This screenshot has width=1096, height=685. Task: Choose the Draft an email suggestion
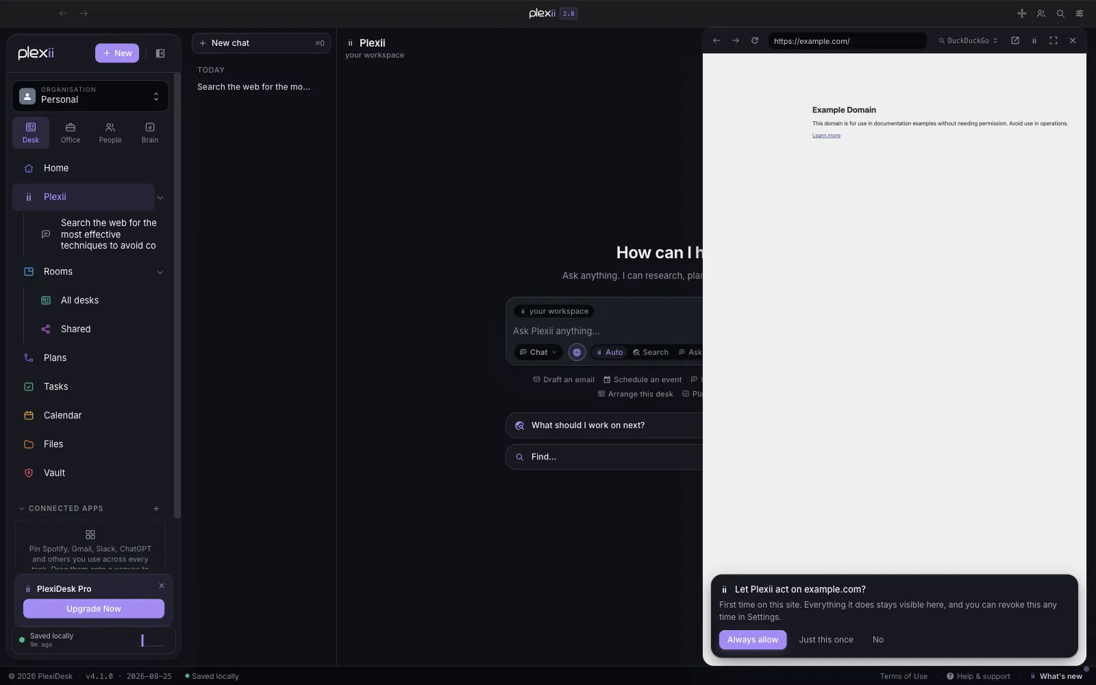click(564, 380)
